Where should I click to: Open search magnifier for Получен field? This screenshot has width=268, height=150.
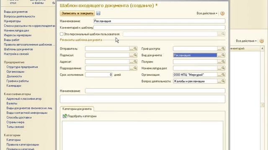(223, 62)
